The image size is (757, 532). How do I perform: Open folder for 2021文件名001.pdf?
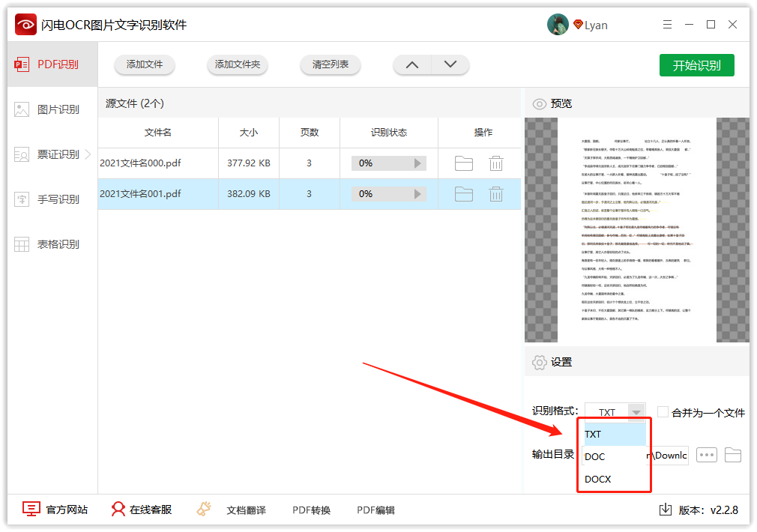(463, 194)
